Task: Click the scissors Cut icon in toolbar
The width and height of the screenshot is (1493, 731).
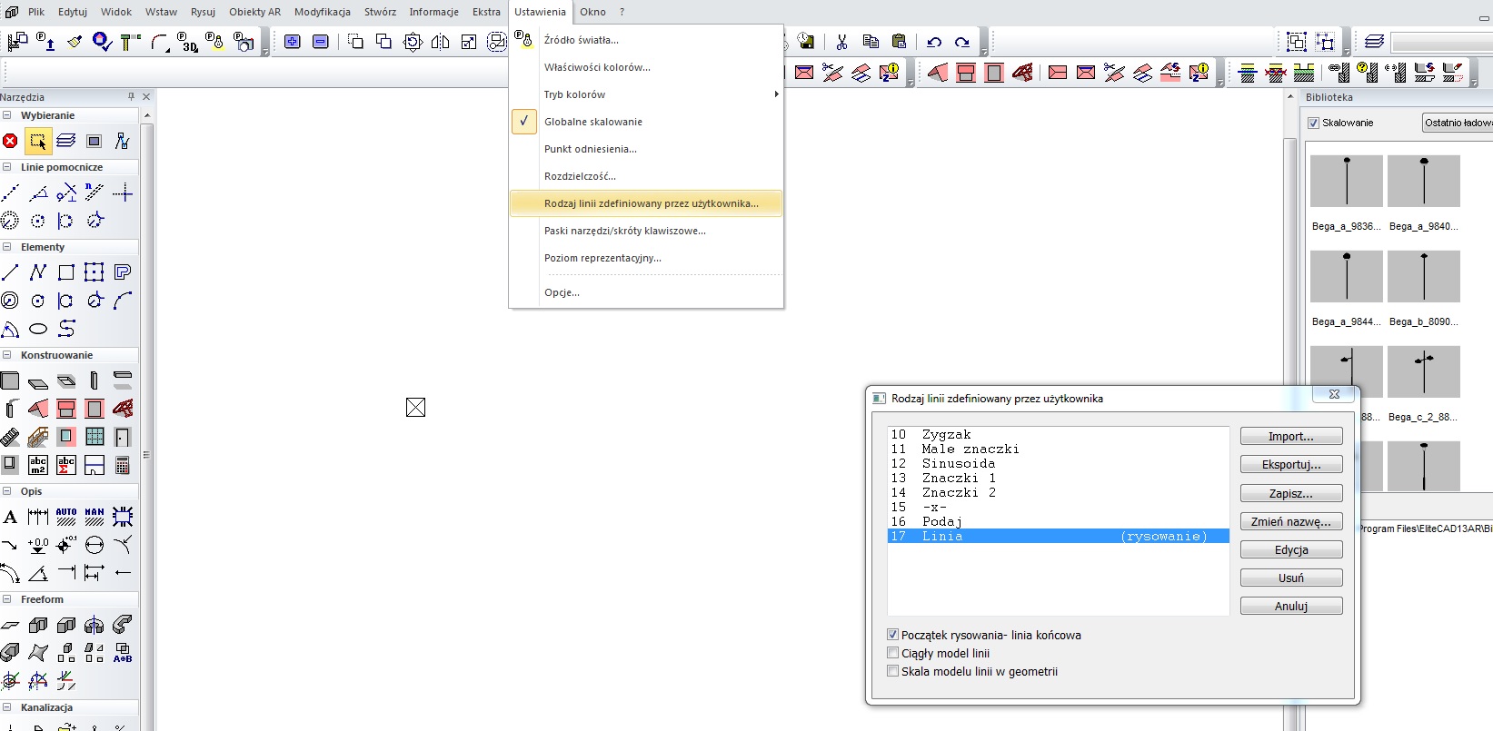Action: (x=841, y=42)
